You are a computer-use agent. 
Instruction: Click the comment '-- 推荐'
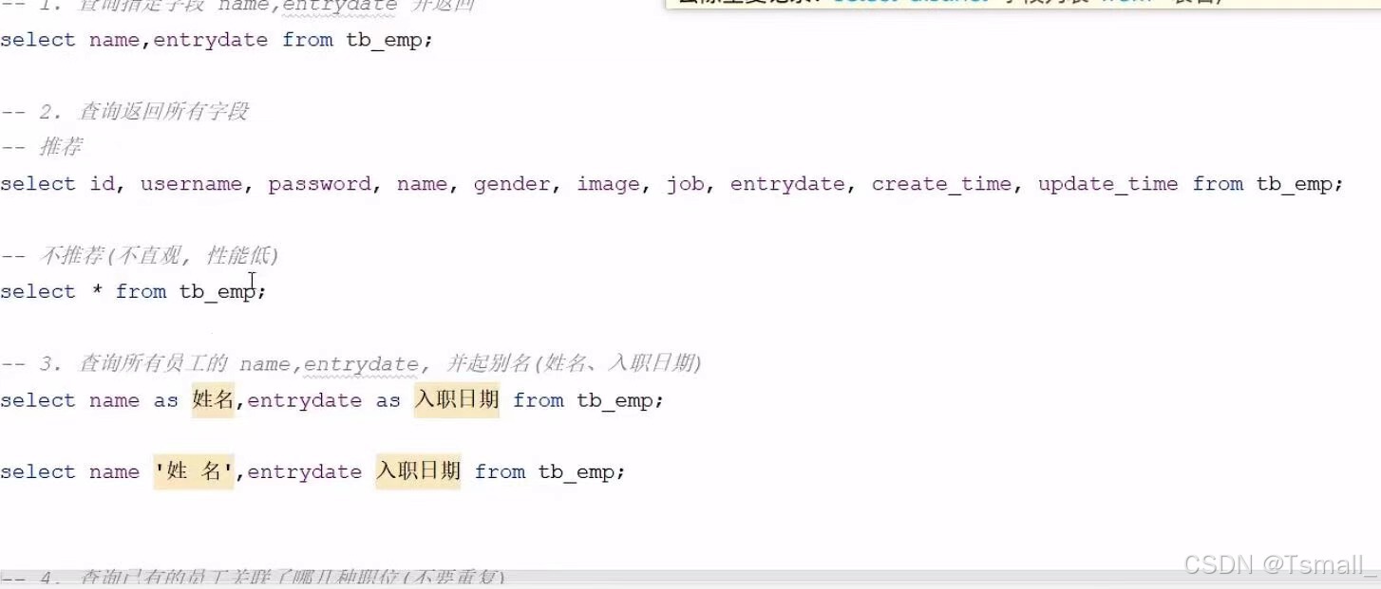[42, 147]
